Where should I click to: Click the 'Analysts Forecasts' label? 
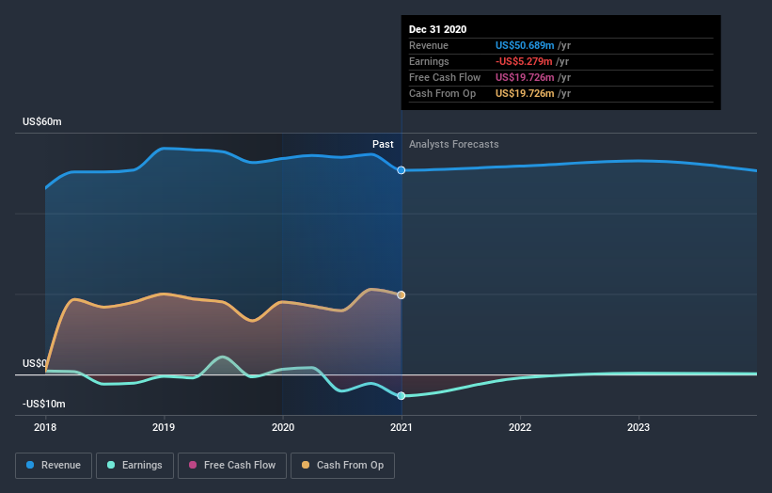tap(454, 144)
